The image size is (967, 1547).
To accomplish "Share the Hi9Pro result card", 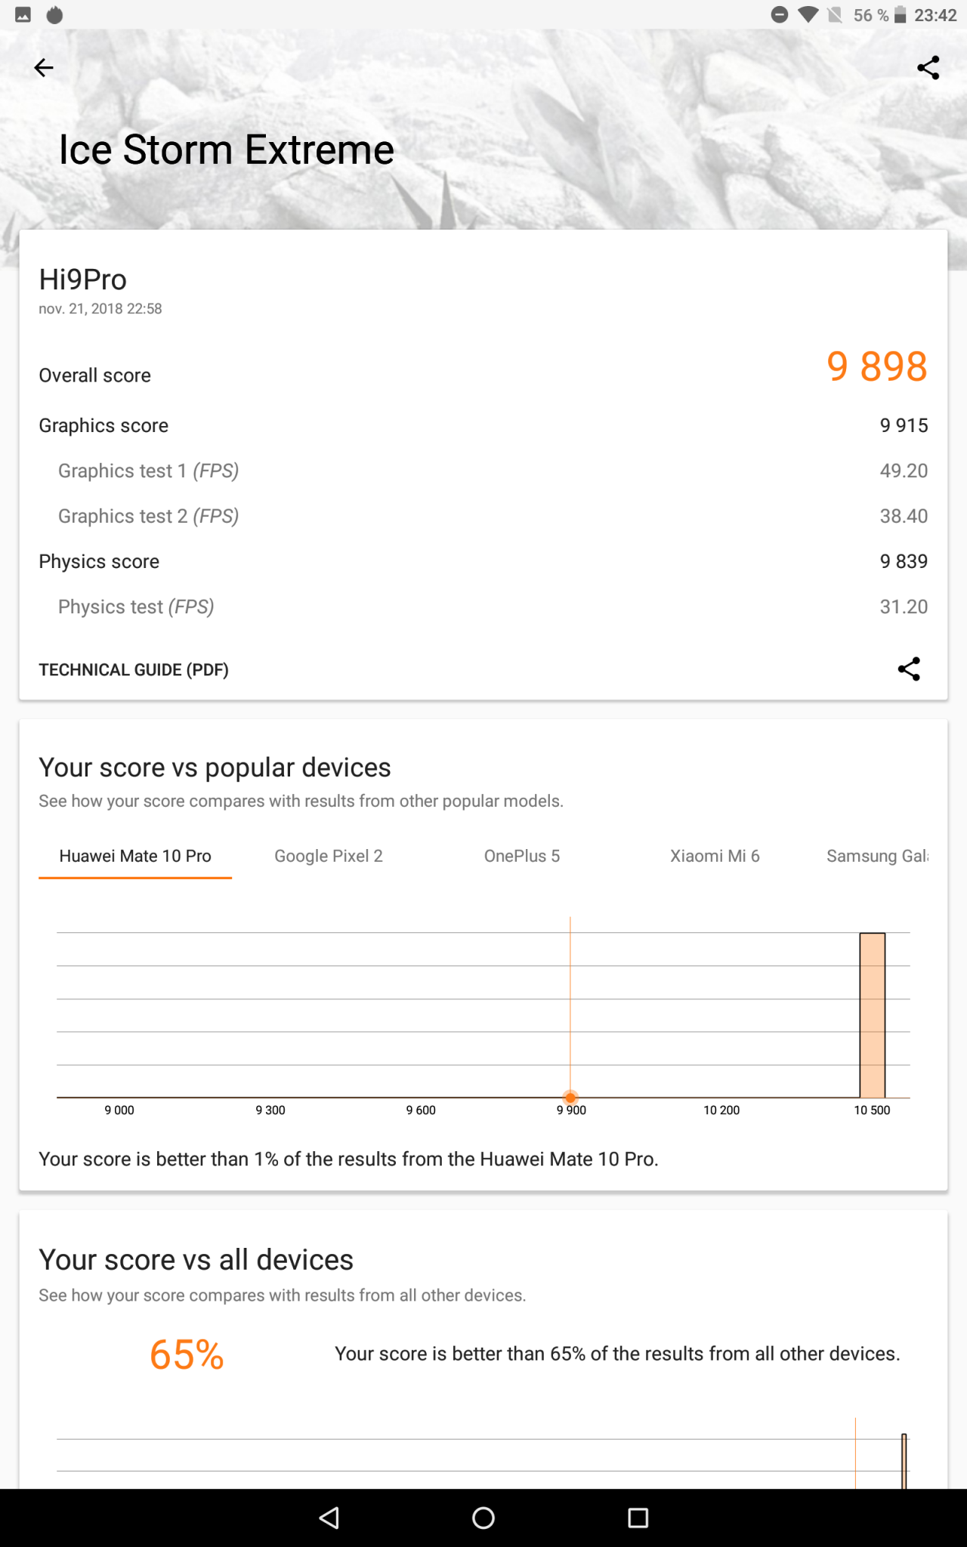I will point(909,669).
